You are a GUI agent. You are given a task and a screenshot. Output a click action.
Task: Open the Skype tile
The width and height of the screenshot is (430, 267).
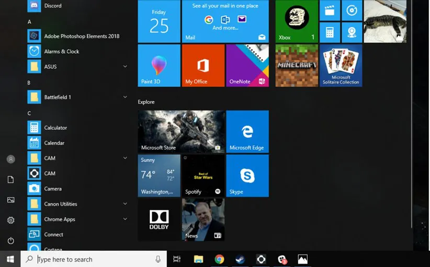[x=247, y=176]
